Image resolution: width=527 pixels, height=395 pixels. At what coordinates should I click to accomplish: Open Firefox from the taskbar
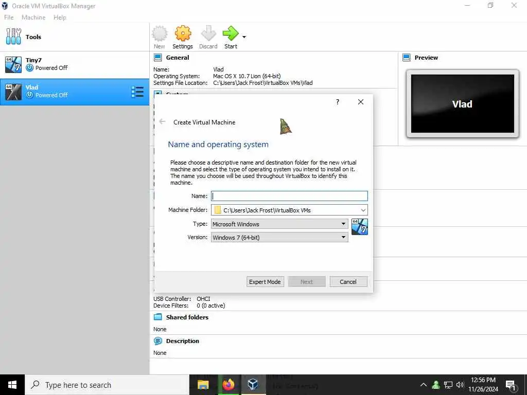pyautogui.click(x=229, y=385)
